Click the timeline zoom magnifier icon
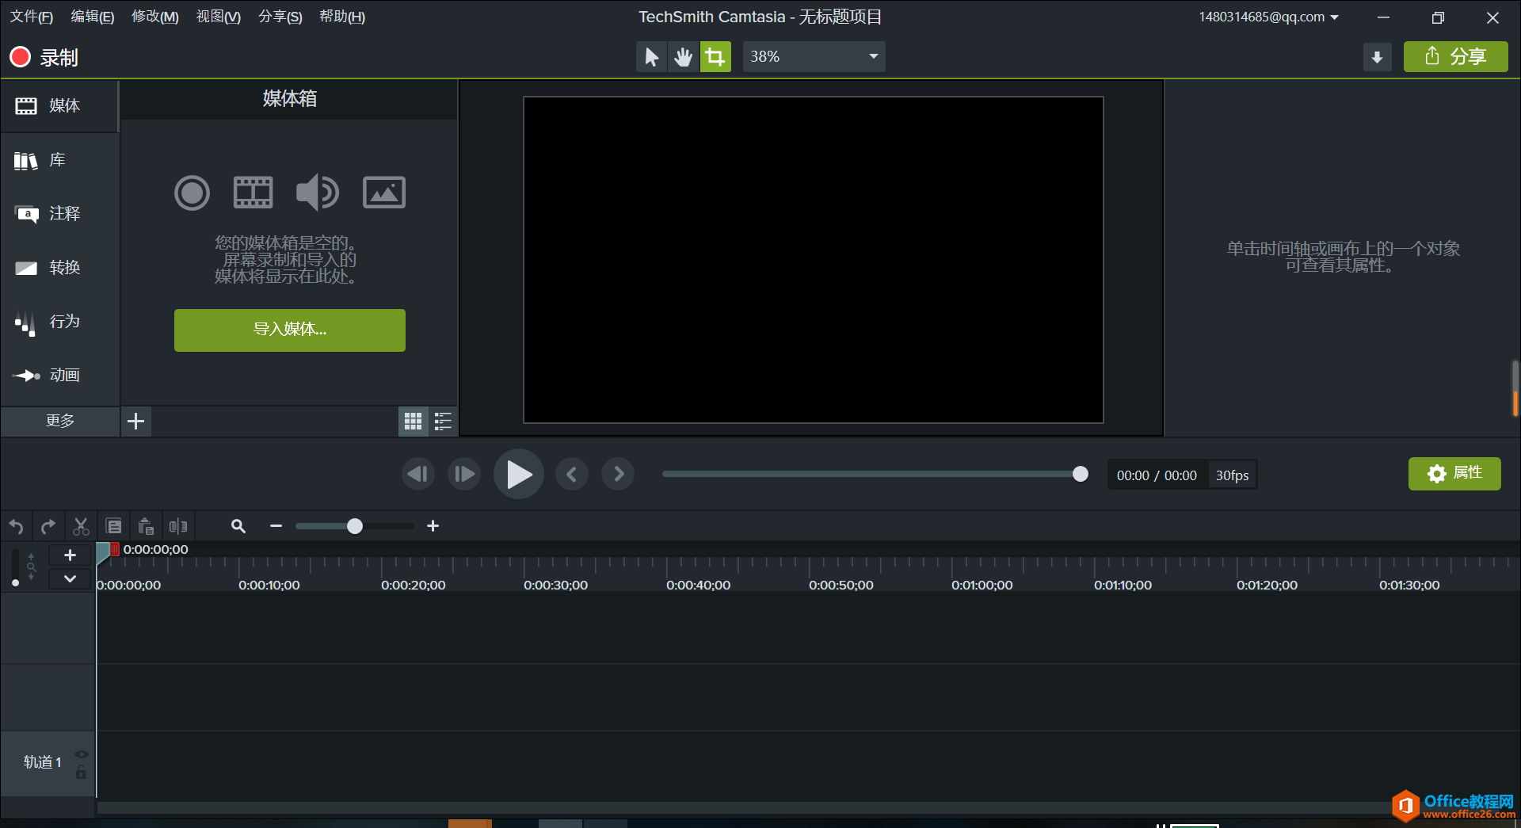This screenshot has height=828, width=1521. (238, 526)
